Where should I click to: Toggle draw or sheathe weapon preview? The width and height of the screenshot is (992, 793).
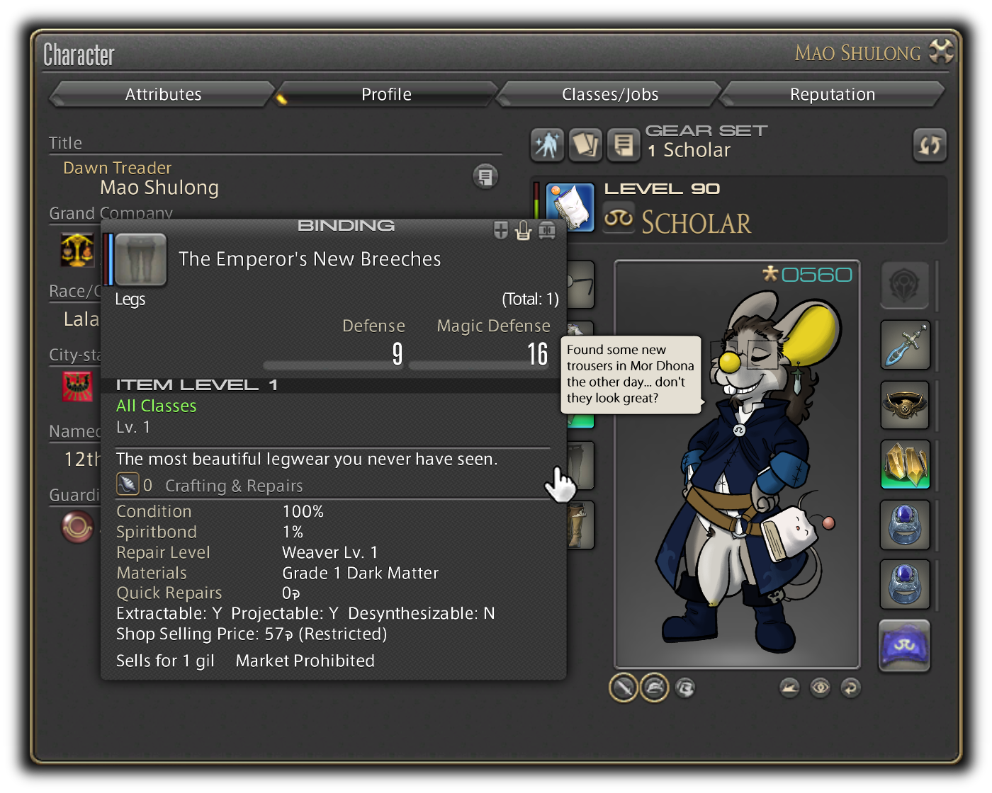[x=789, y=688]
